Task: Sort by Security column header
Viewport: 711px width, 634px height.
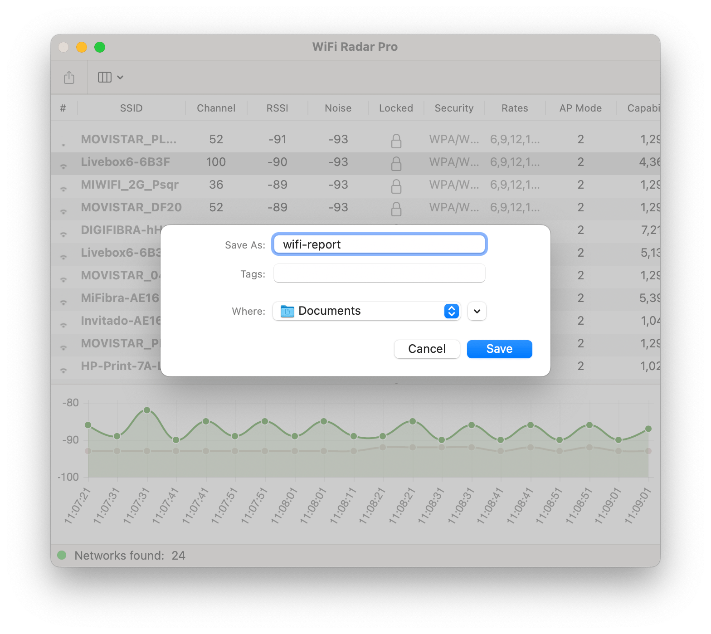Action: click(x=454, y=108)
